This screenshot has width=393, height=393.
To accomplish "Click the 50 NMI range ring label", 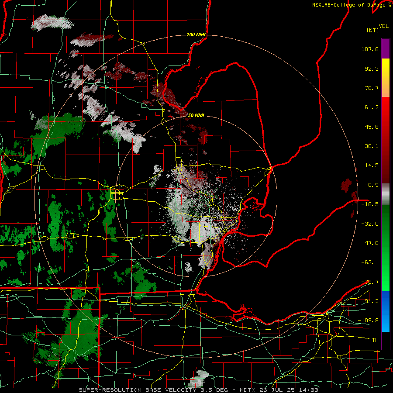I will point(196,116).
